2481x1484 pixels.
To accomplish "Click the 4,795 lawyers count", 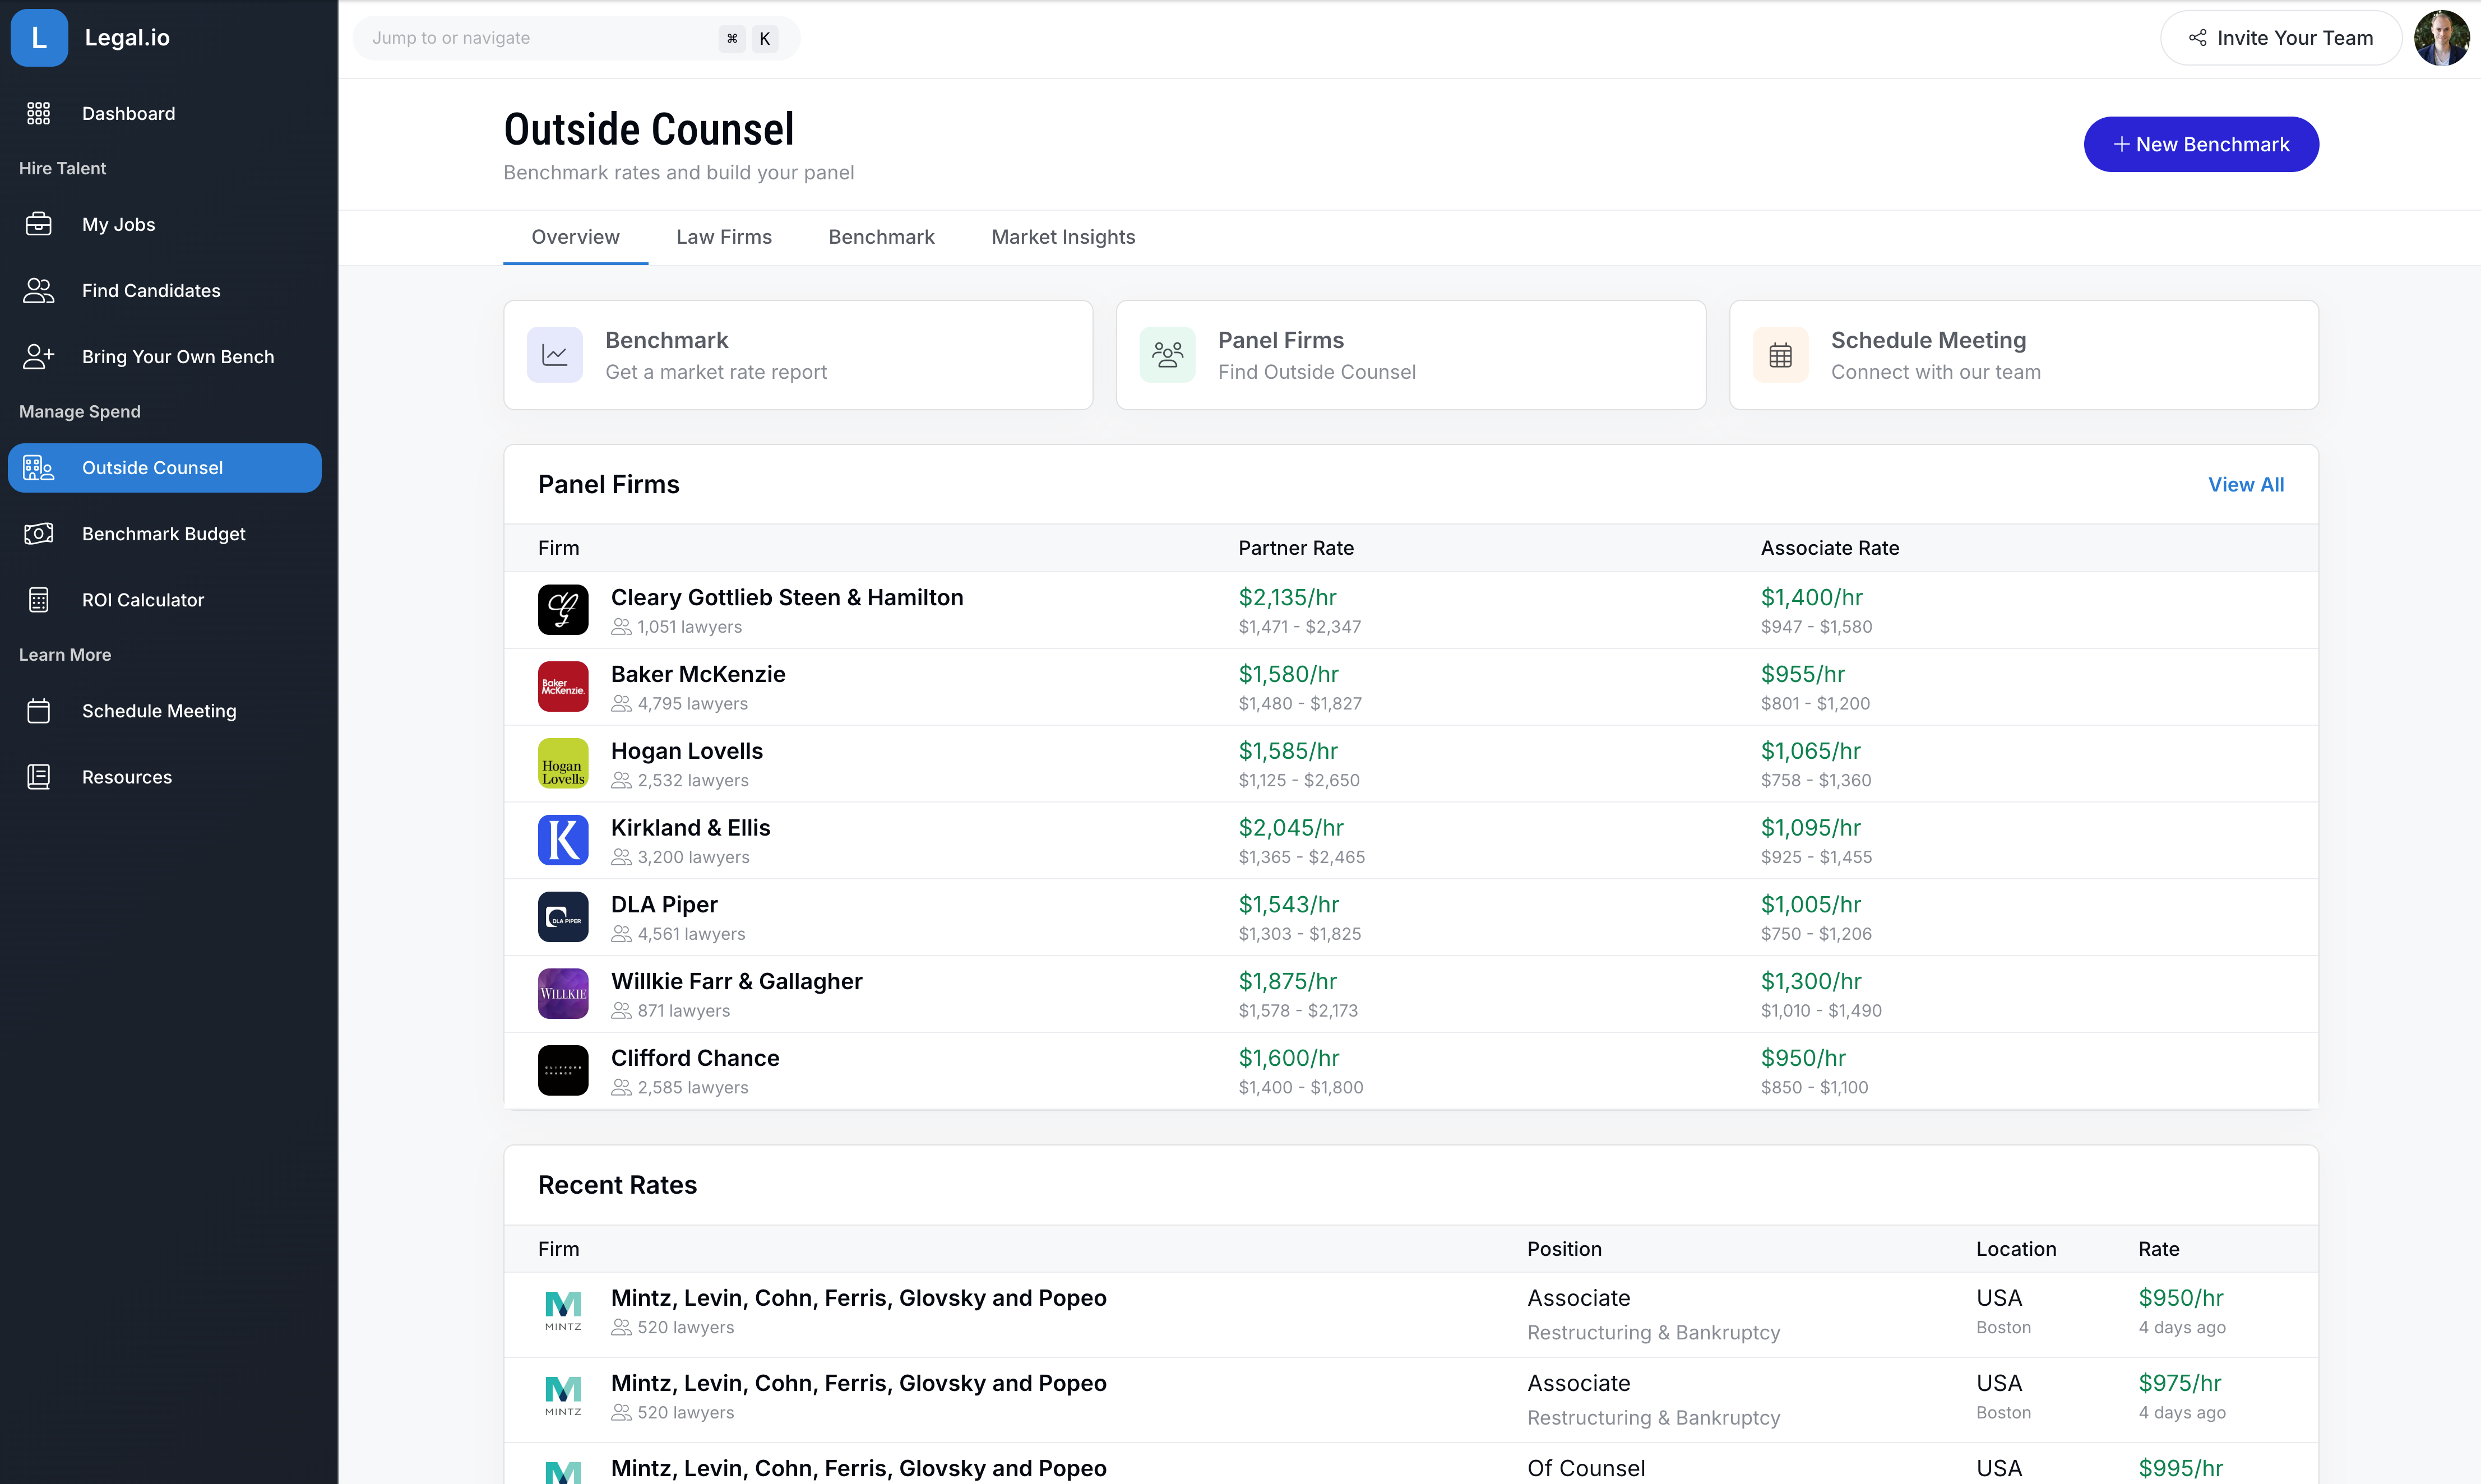I will [692, 704].
